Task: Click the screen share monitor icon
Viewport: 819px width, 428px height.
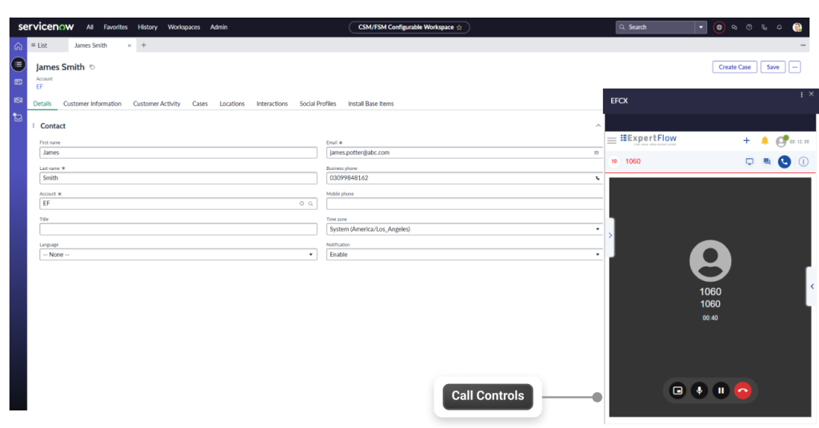Action: (749, 161)
